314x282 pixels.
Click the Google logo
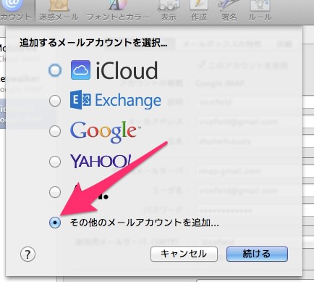coord(106,132)
